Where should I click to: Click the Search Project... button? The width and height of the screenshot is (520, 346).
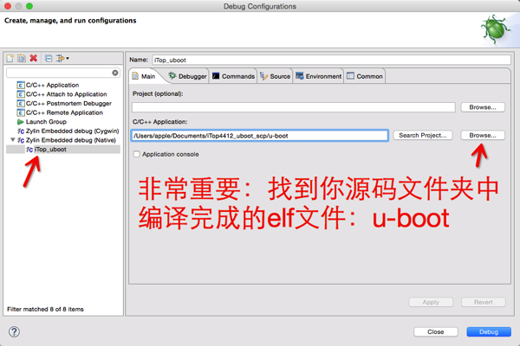tap(423, 136)
